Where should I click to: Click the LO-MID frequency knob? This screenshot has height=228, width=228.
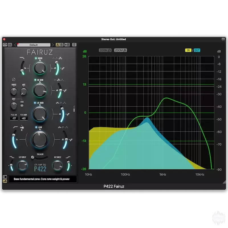(40, 114)
